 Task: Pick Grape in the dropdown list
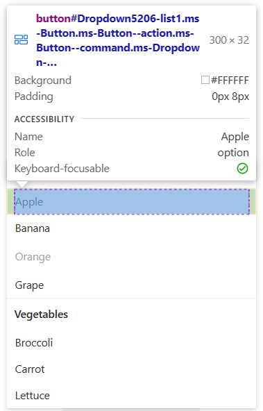click(x=132, y=285)
